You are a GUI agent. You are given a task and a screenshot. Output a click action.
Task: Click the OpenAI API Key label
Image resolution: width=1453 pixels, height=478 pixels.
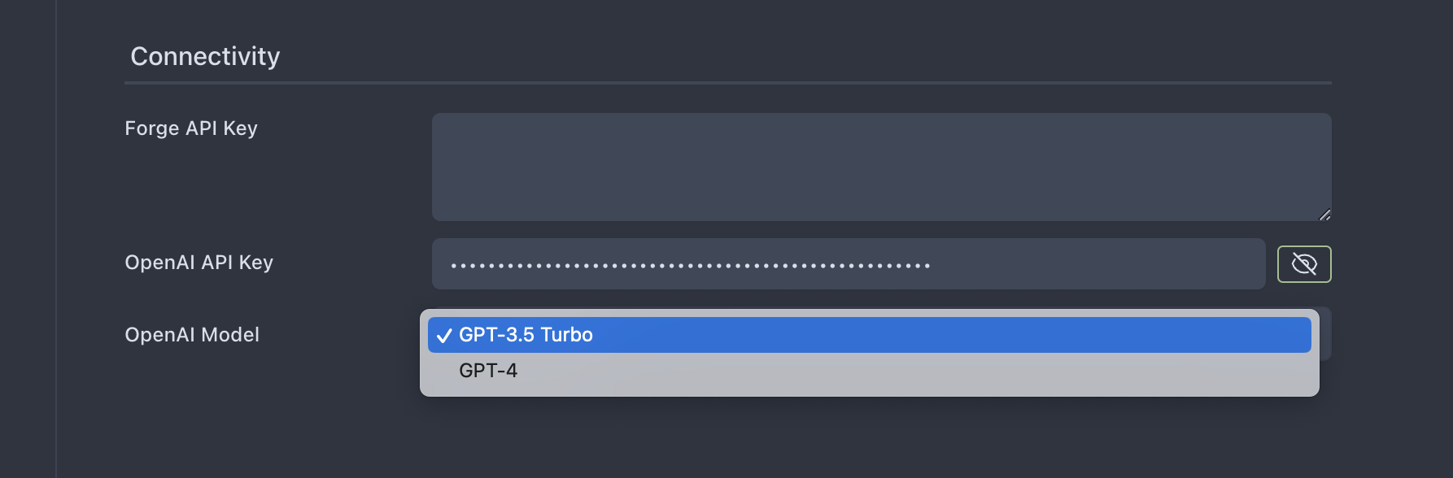pos(199,263)
